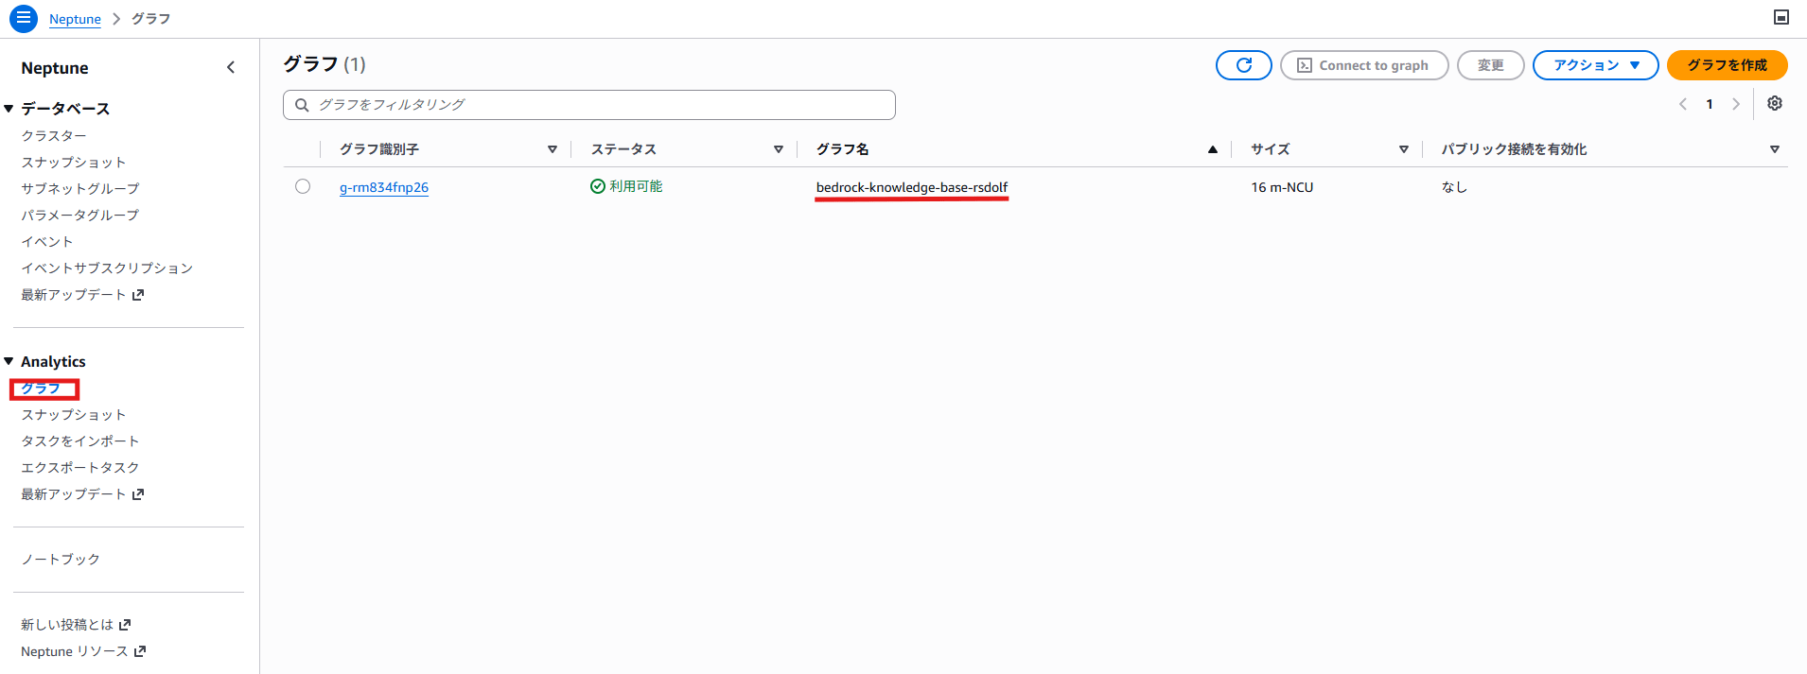Focus the グラフをフィルタリング search field
The width and height of the screenshot is (1807, 674).
pyautogui.click(x=589, y=105)
